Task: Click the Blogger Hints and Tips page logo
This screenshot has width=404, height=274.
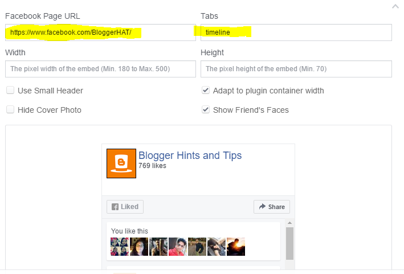Action: pyautogui.click(x=121, y=163)
